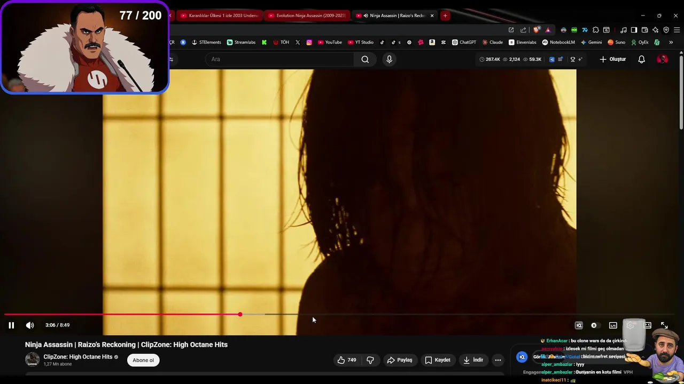The width and height of the screenshot is (684, 384).
Task: Click the Brave Shields lion icon
Action: [537, 30]
